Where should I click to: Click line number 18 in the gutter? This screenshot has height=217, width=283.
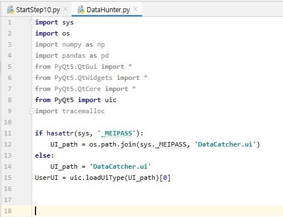8,211
